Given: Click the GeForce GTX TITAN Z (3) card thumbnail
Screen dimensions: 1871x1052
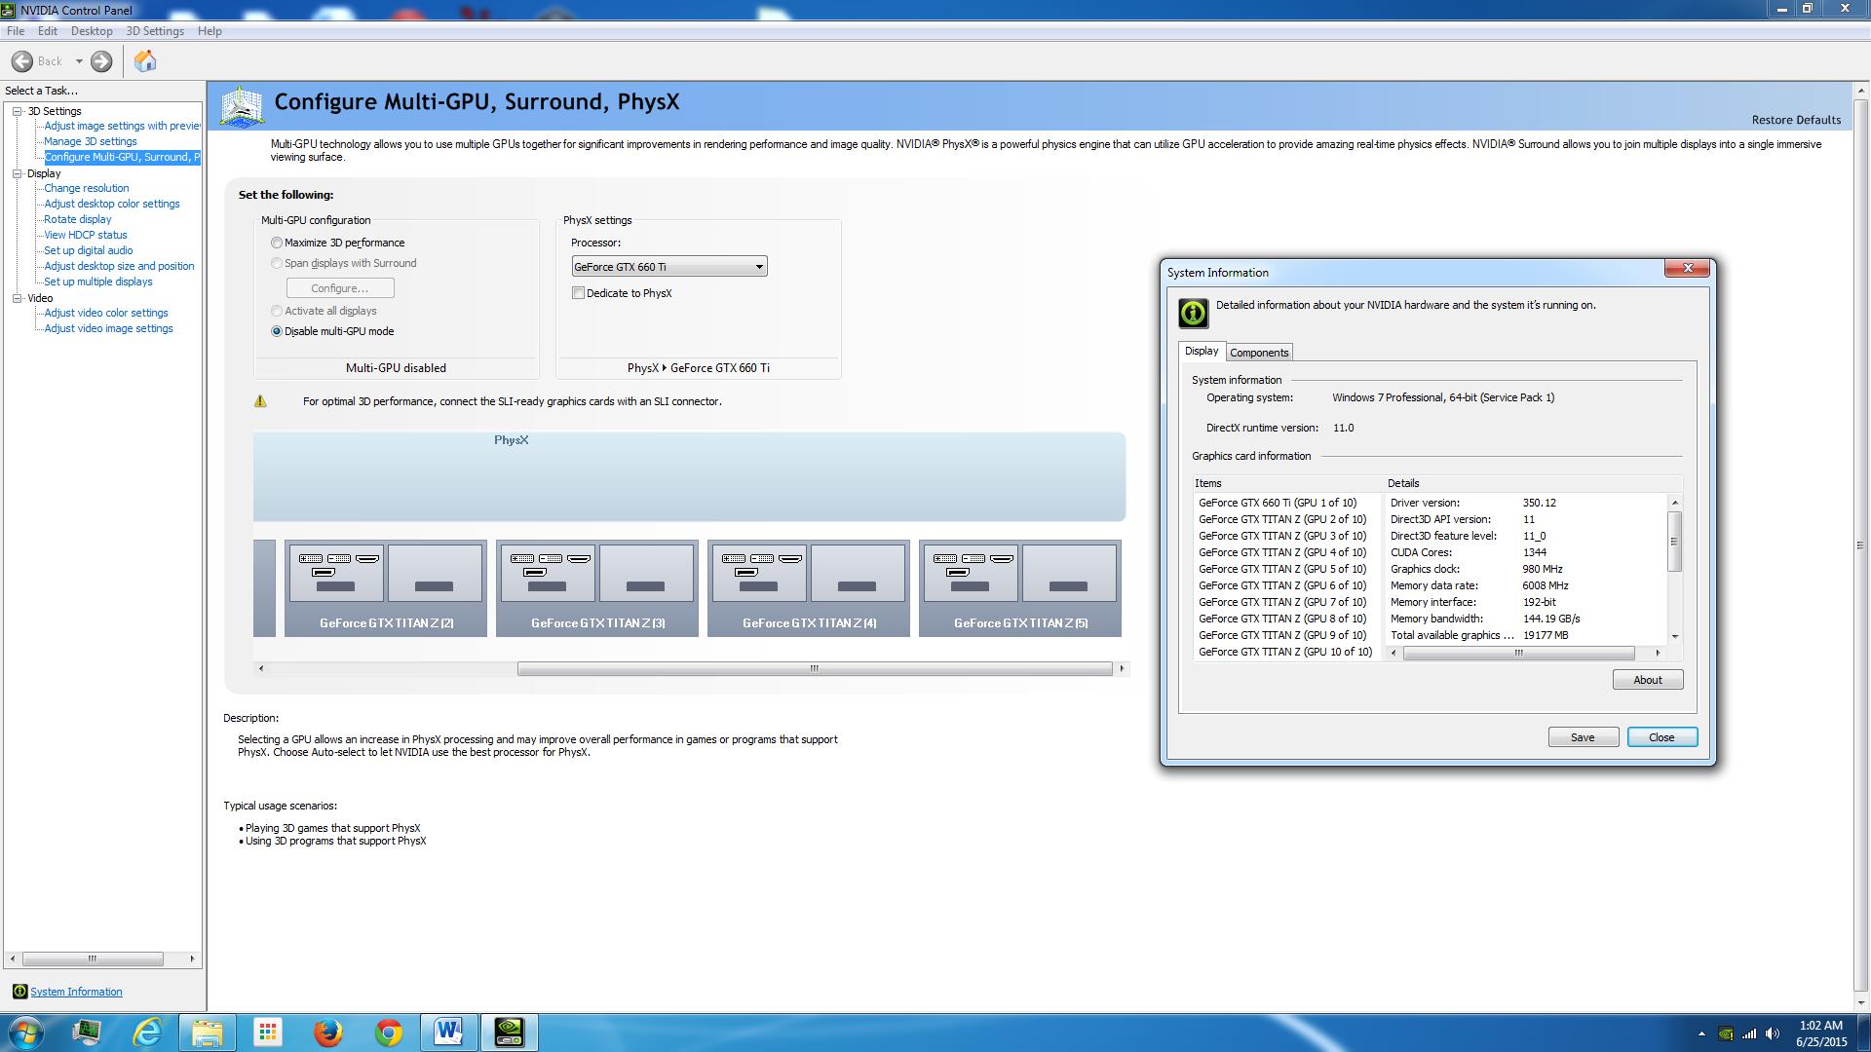Looking at the screenshot, I should 596,587.
